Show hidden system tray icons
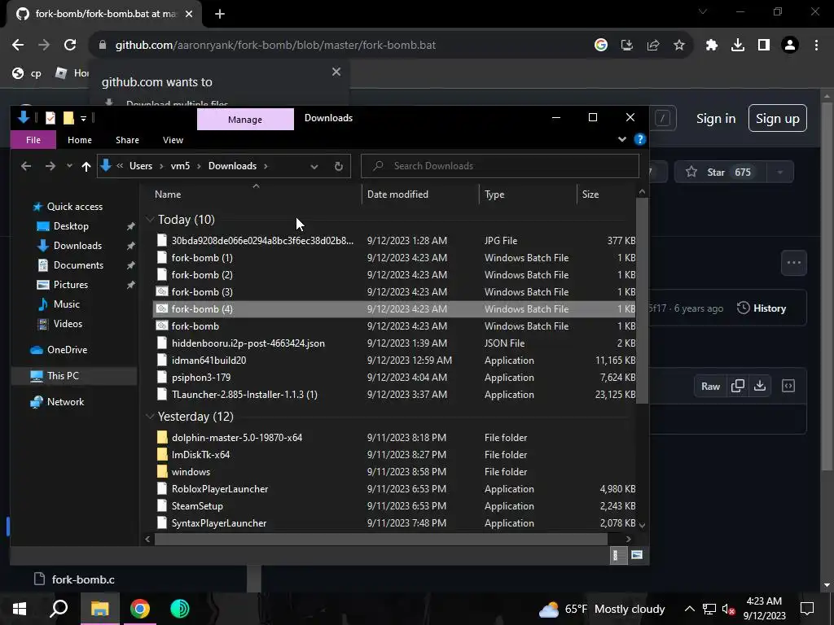 (689, 609)
